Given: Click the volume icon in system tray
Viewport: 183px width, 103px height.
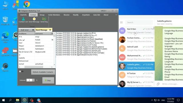Looking at the screenshot, I should tap(159, 100).
